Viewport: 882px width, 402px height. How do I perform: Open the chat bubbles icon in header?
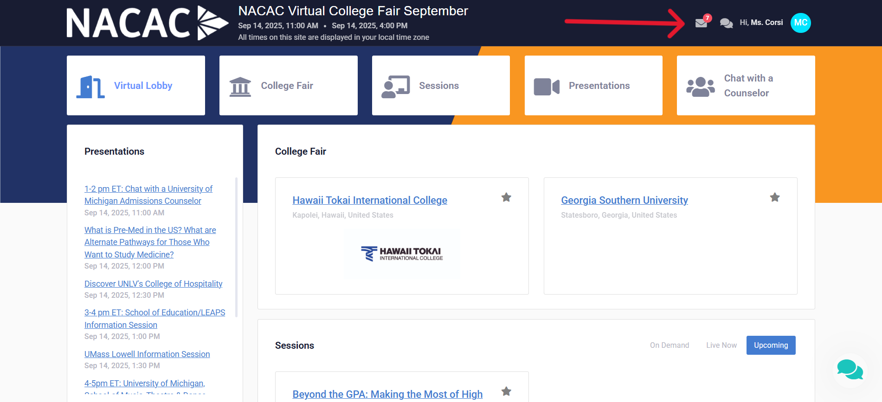coord(726,23)
